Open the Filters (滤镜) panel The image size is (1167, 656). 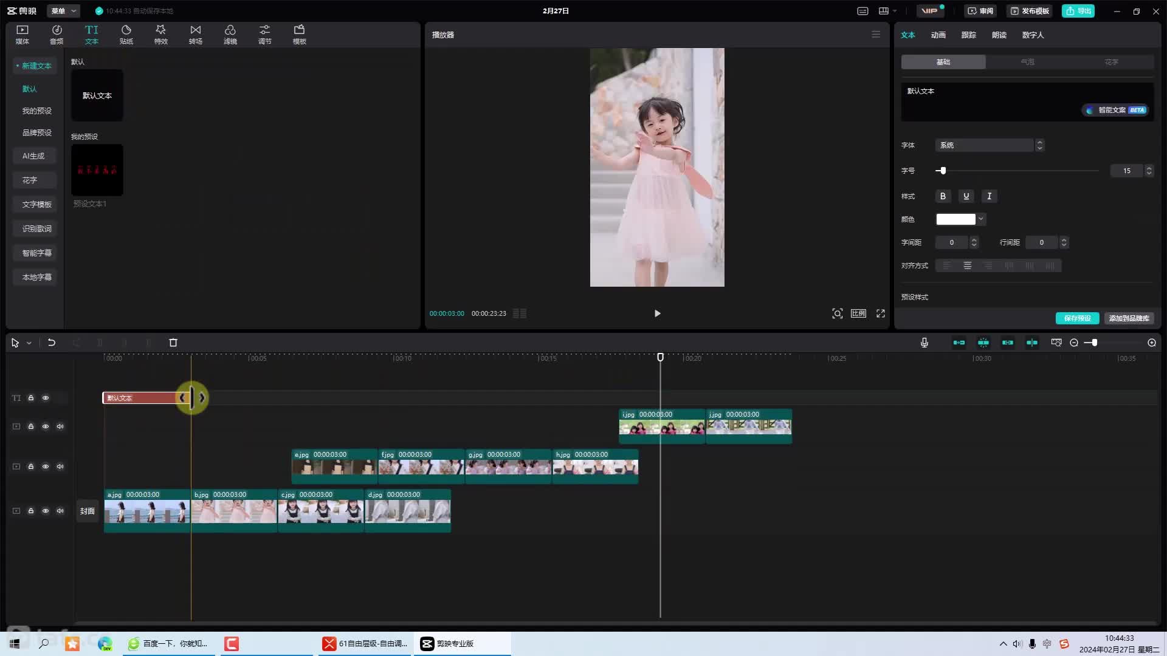tap(230, 35)
